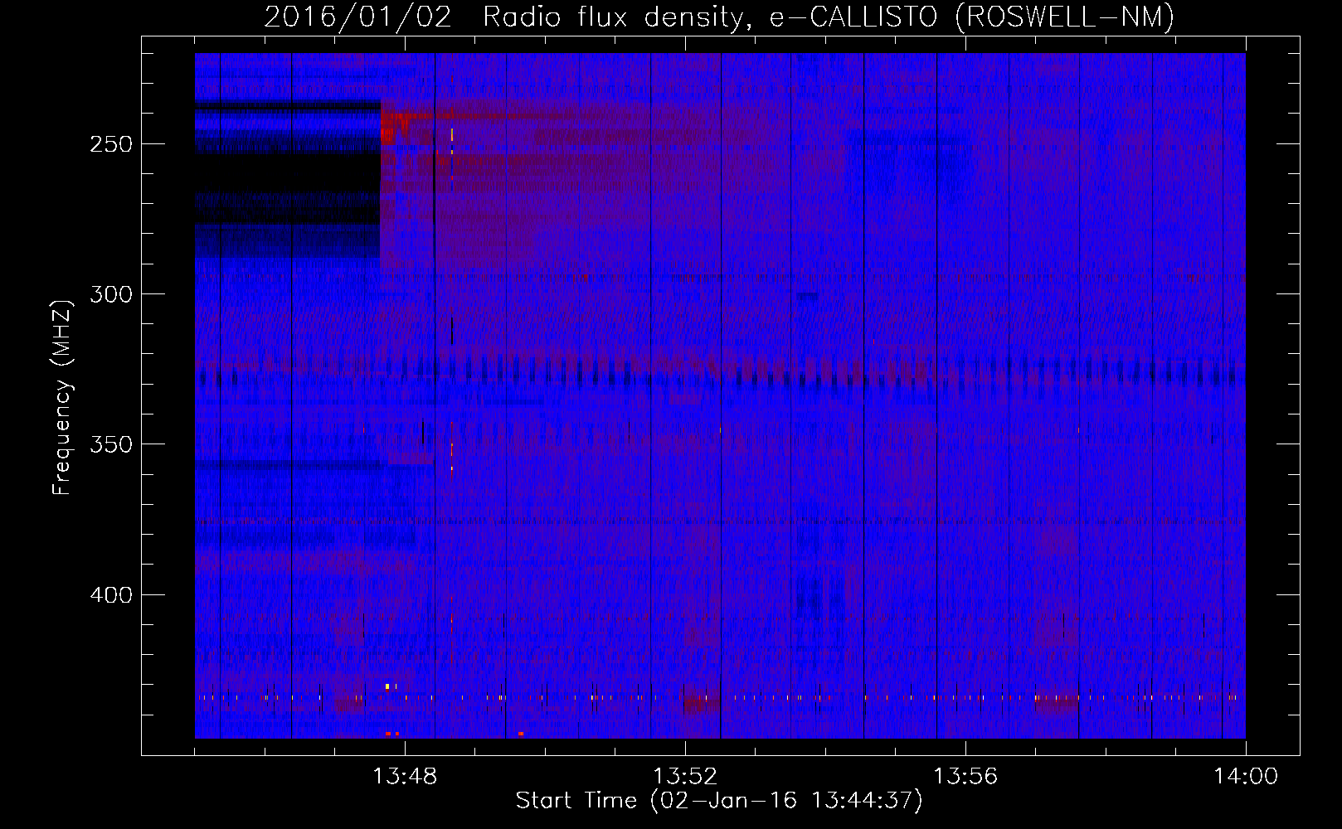Screen dimensions: 1342x829
Task: Click the 13:48 time tick label
Action: 405,777
